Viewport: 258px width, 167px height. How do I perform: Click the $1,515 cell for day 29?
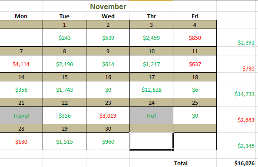coord(64,141)
